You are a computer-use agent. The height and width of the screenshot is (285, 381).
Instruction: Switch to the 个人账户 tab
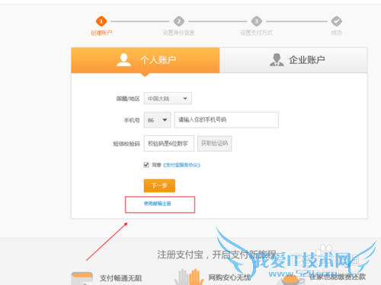click(x=146, y=60)
